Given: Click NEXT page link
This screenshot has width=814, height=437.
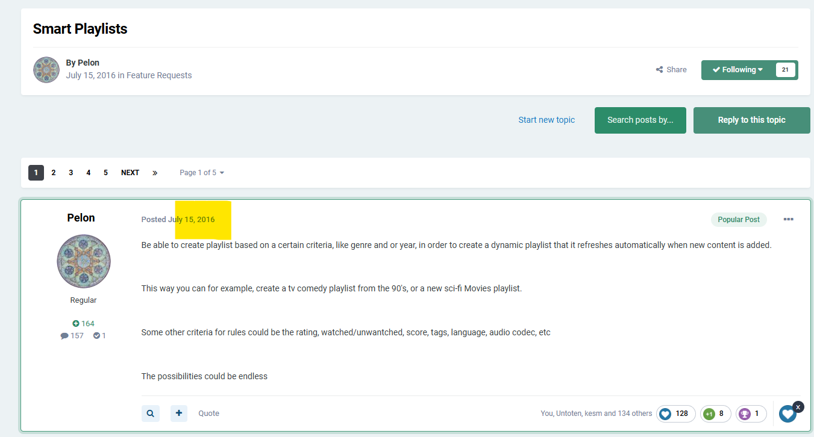Looking at the screenshot, I should (x=130, y=173).
